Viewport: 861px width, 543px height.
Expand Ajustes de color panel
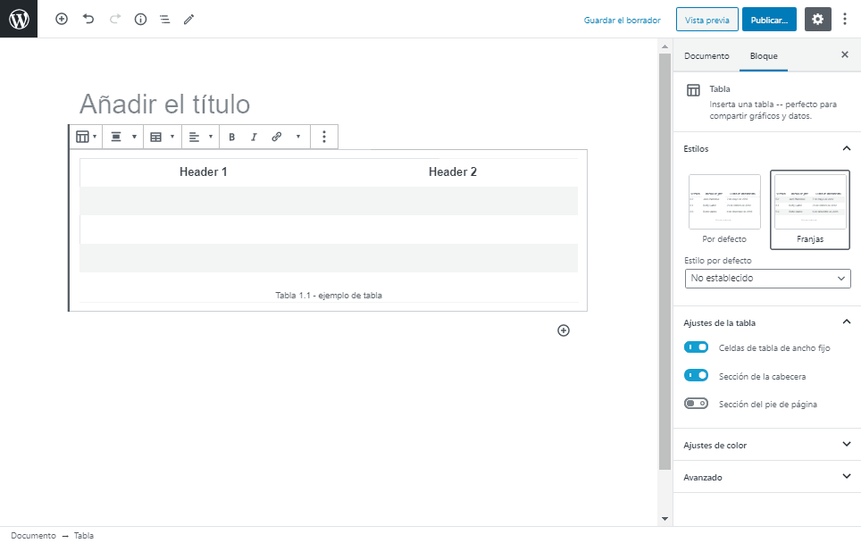coord(767,445)
